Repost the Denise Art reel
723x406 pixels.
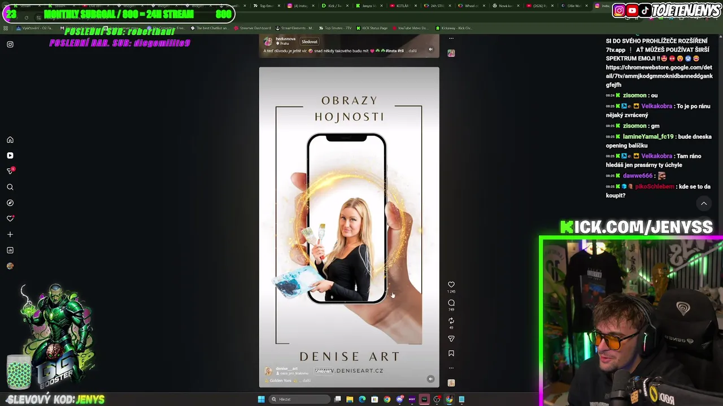pyautogui.click(x=451, y=321)
